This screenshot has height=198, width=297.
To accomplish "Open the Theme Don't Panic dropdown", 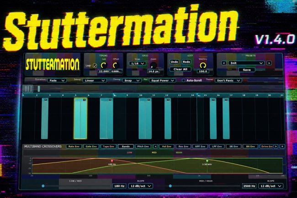I will pyautogui.click(x=228, y=81).
